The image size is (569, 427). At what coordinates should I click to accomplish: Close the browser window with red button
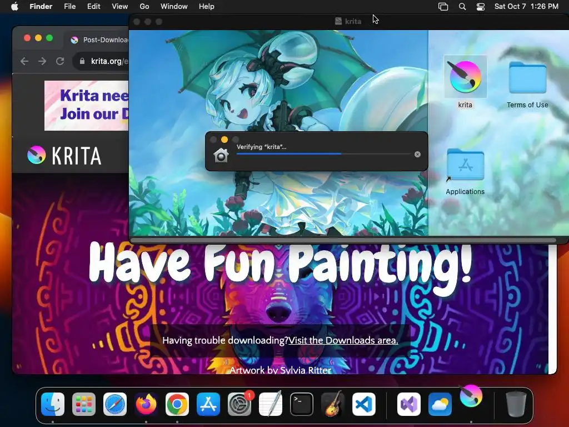[27, 38]
